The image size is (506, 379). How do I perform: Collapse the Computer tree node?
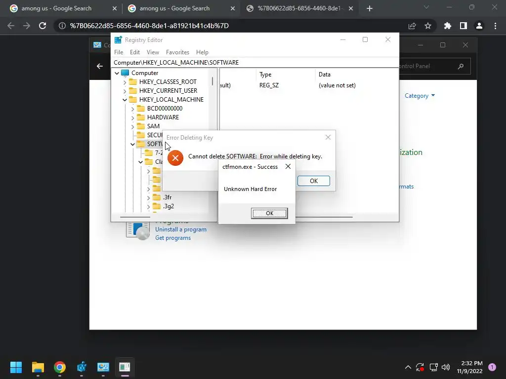pyautogui.click(x=117, y=73)
